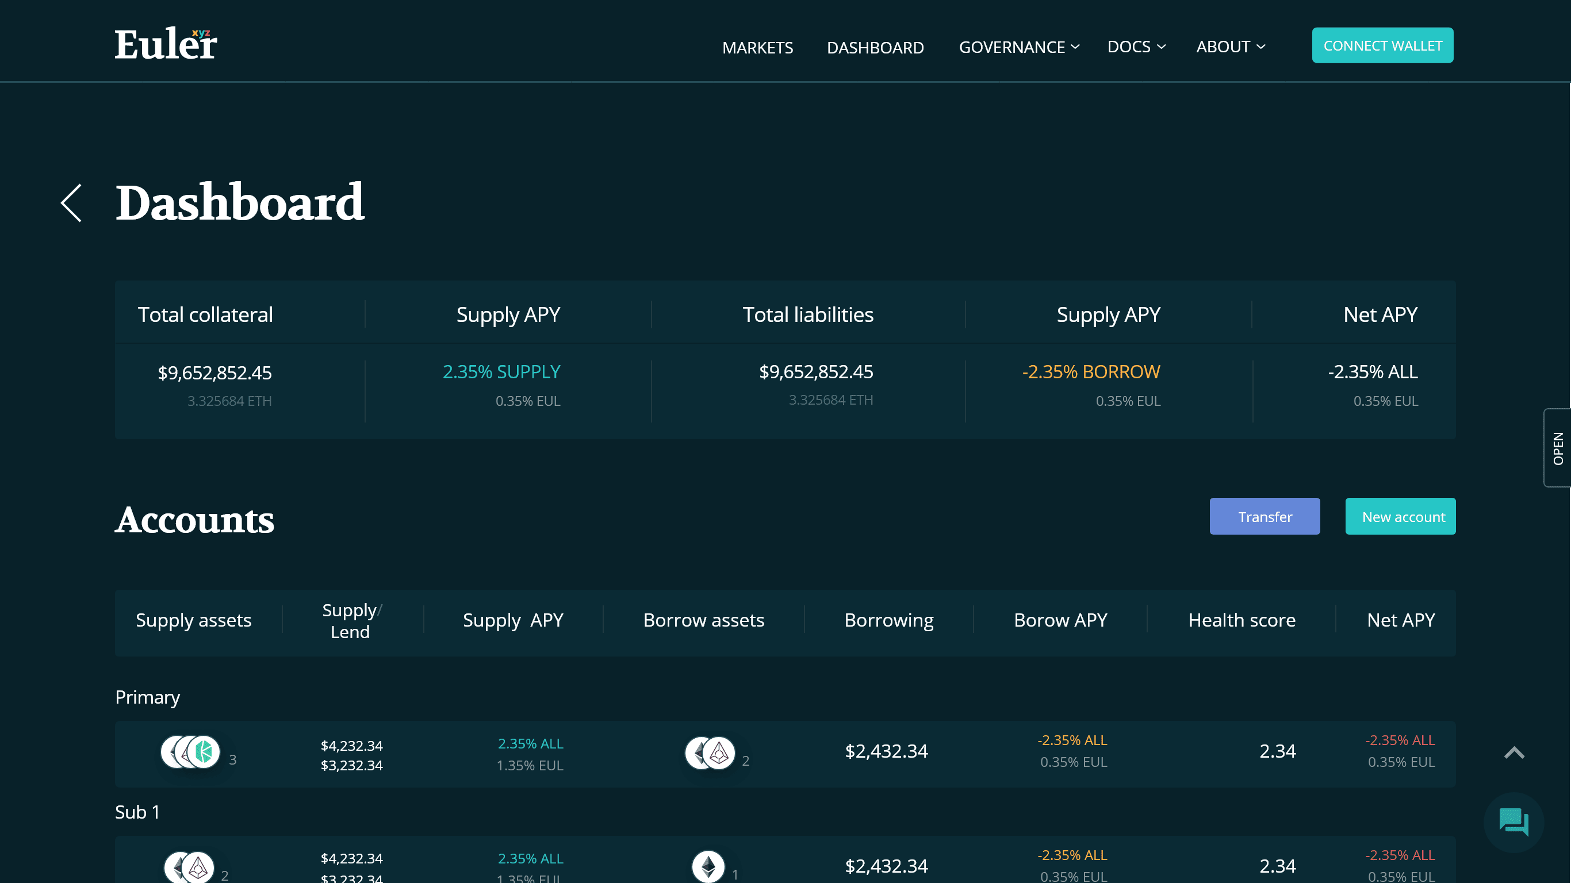Image resolution: width=1571 pixels, height=883 pixels.
Task: Go to the Dashboard nav item
Action: 875,48
